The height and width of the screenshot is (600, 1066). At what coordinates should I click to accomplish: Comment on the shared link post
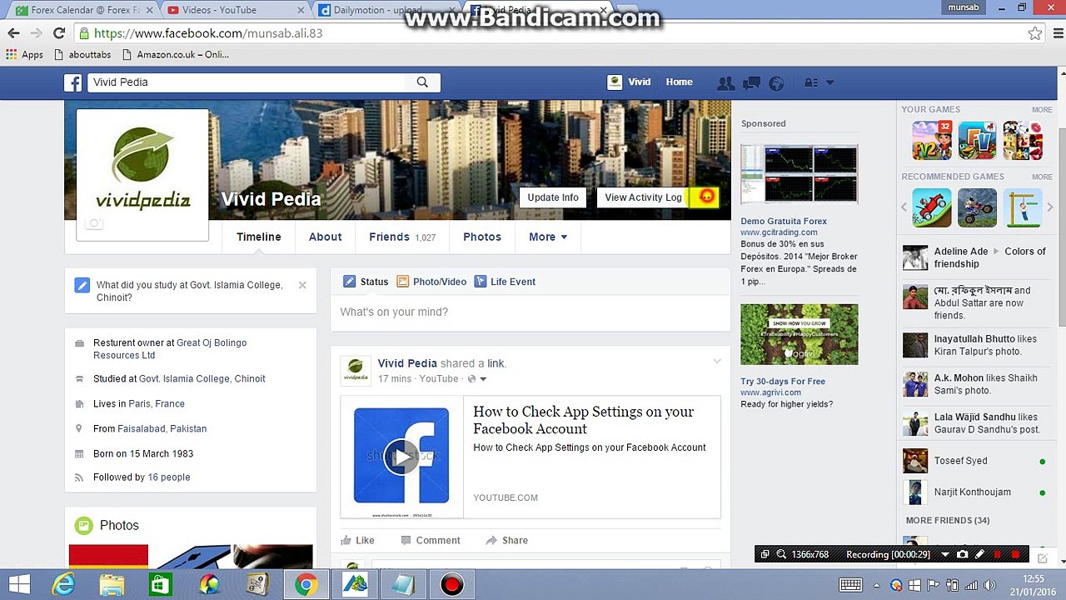(x=430, y=540)
